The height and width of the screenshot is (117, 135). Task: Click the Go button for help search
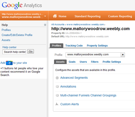pos(31,51)
